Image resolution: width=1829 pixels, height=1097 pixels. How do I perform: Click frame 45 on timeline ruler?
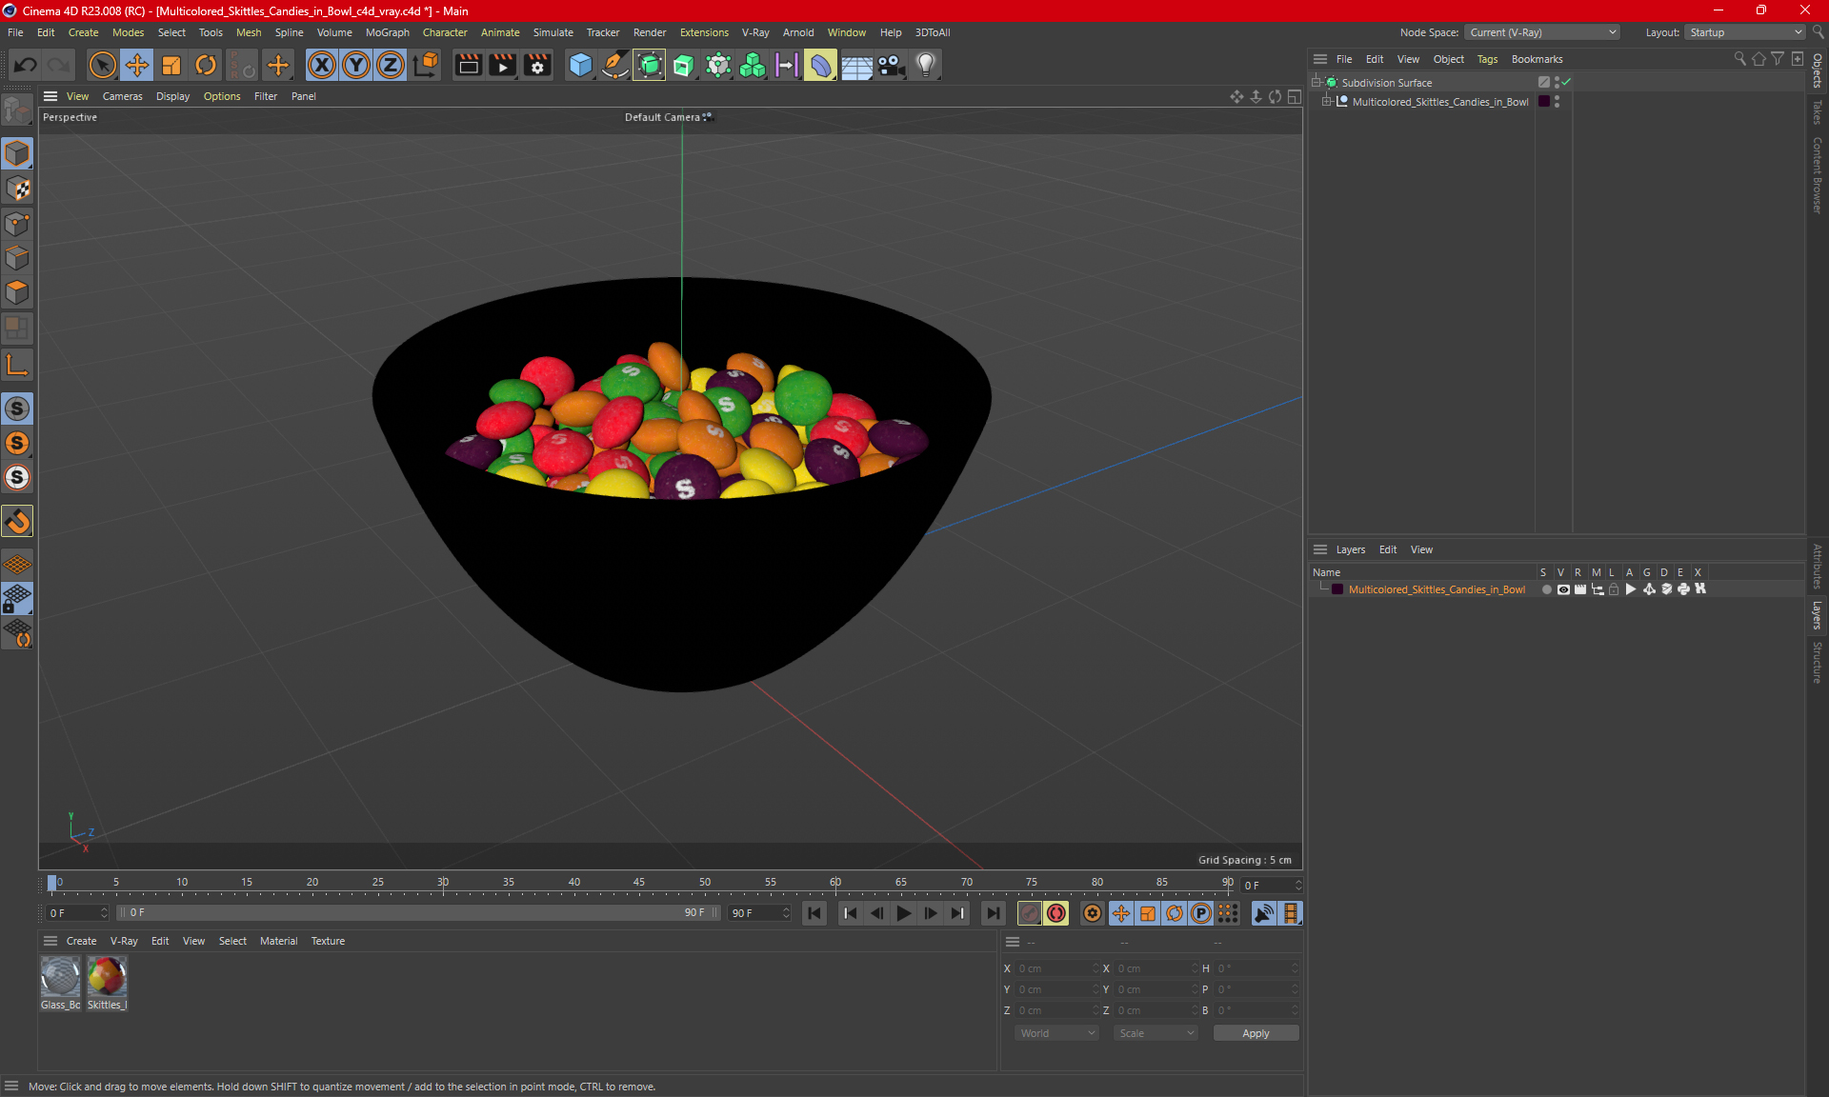[638, 883]
